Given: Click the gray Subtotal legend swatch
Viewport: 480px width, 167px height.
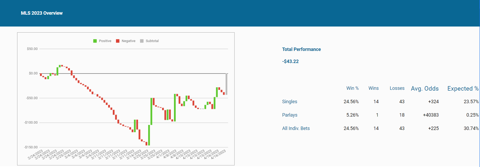Looking at the screenshot, I should coord(142,41).
